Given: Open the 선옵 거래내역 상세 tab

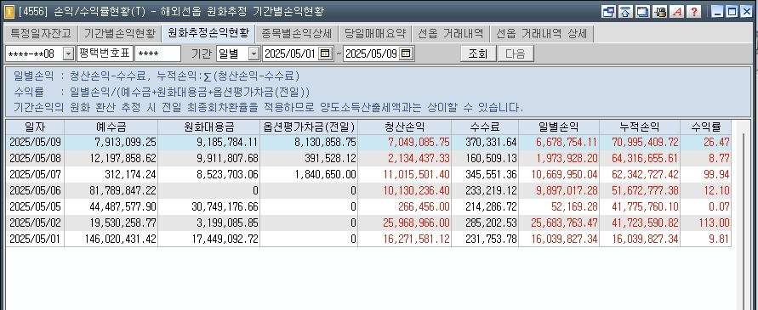Looking at the screenshot, I should coord(542,34).
